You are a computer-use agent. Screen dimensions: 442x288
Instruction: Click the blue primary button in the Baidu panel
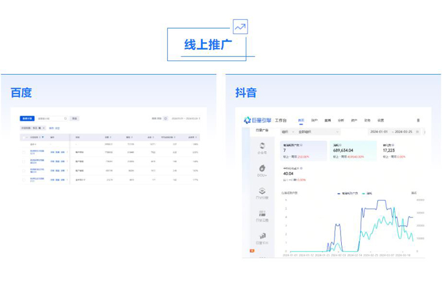[x=27, y=118]
